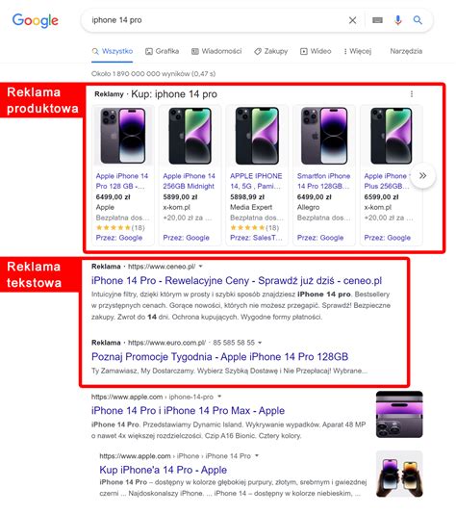Image resolution: width=456 pixels, height=514 pixels.
Task: Click the 5899,00 zł price
Action: tap(180, 197)
